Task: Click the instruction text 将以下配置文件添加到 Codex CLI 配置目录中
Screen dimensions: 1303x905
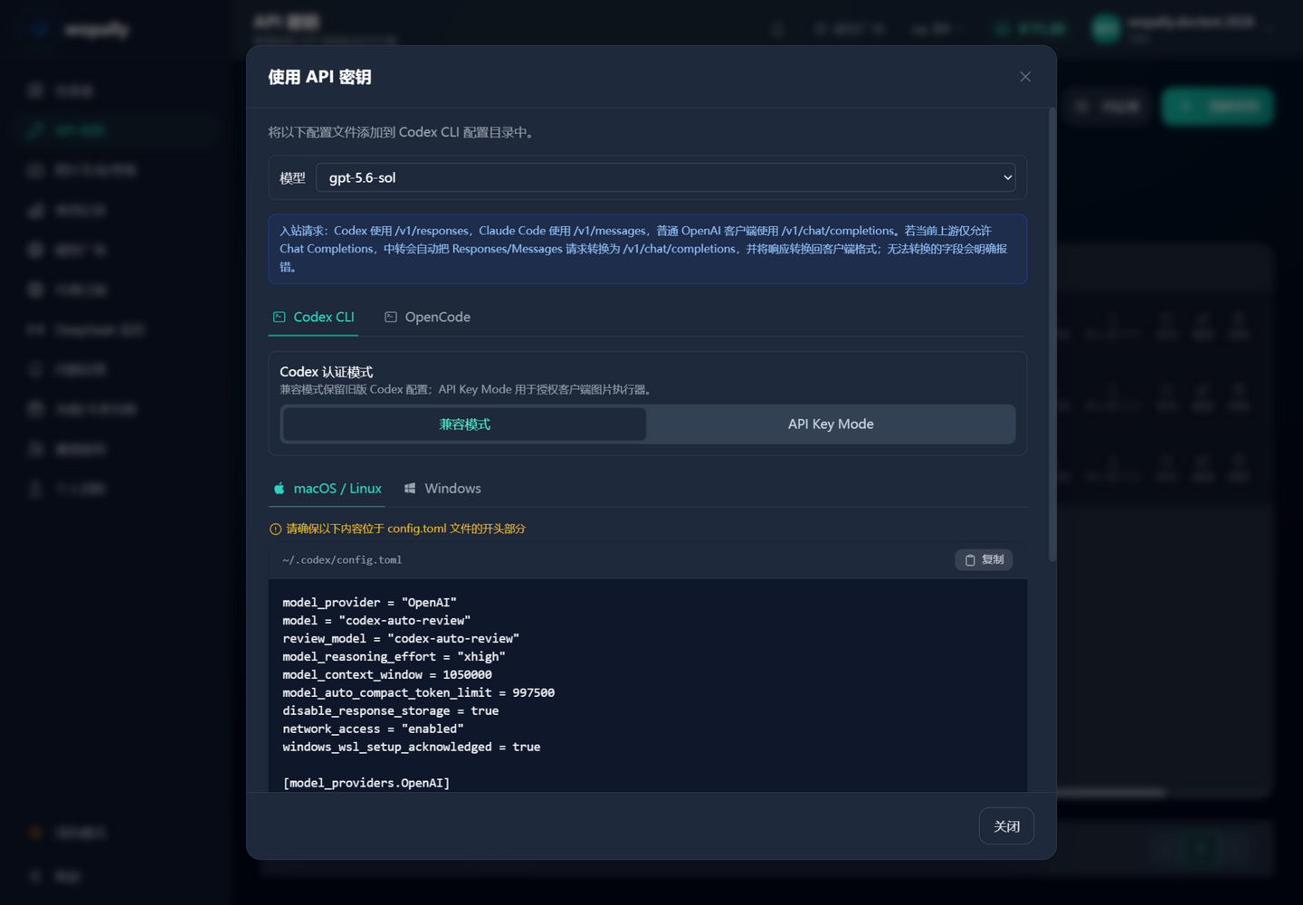Action: click(x=403, y=132)
